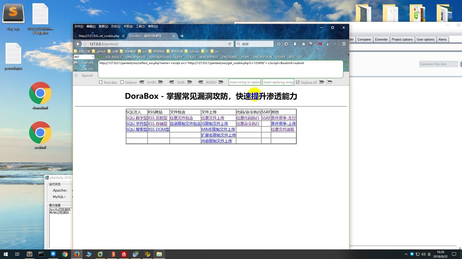The width and height of the screenshot is (462, 259).
Task: Open the HTML dropdown in HackBar
Action: (x=246, y=57)
